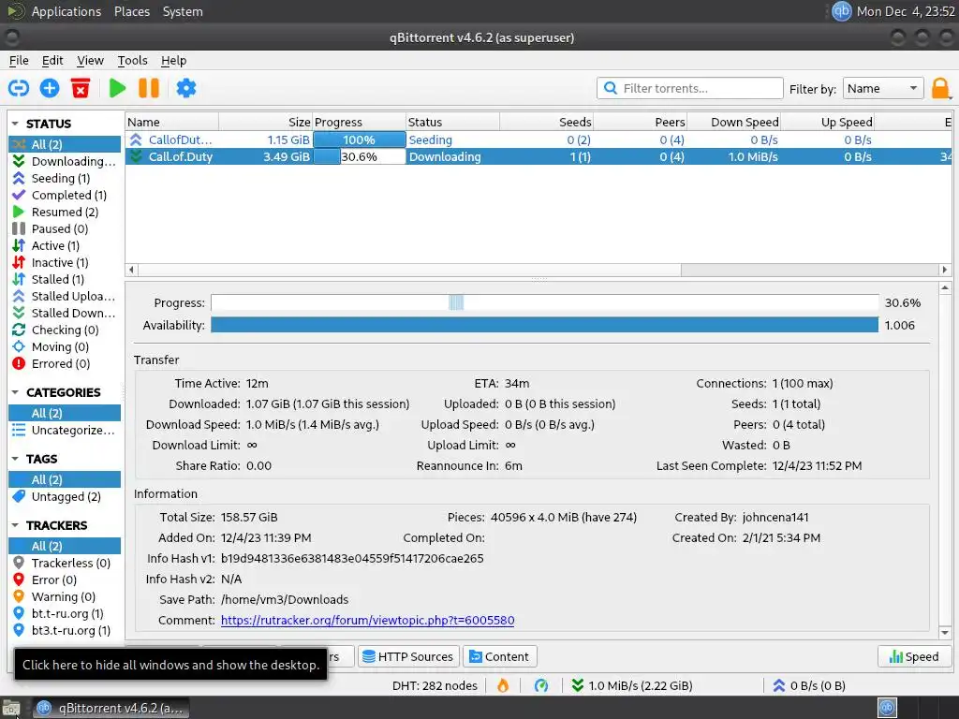959x719 pixels.
Task: Select Inactive (1) status filter
Action: coord(65,262)
